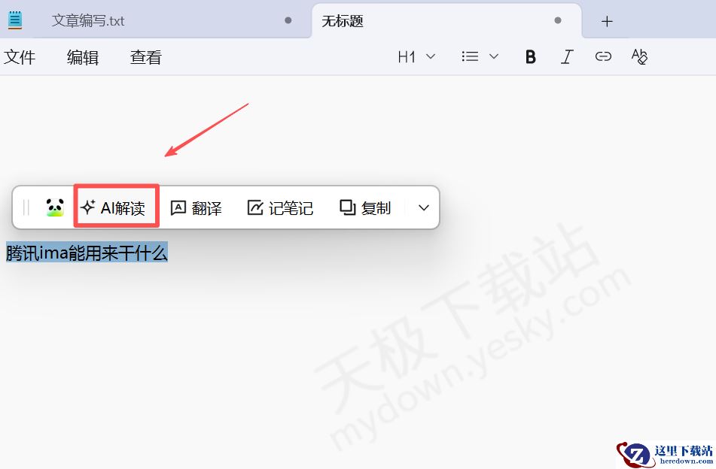716x469 pixels.
Task: Open the list style dropdown
Action: pyautogui.click(x=494, y=56)
